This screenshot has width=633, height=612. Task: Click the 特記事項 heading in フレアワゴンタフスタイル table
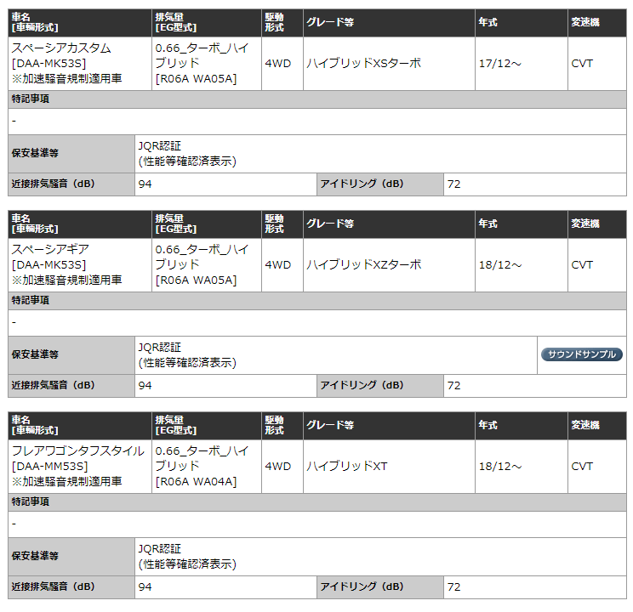point(30,502)
